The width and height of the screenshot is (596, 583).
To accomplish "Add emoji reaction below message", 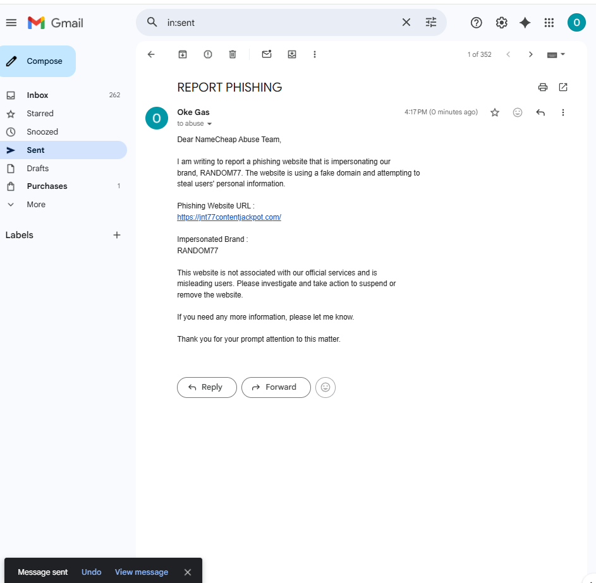I will coord(325,387).
